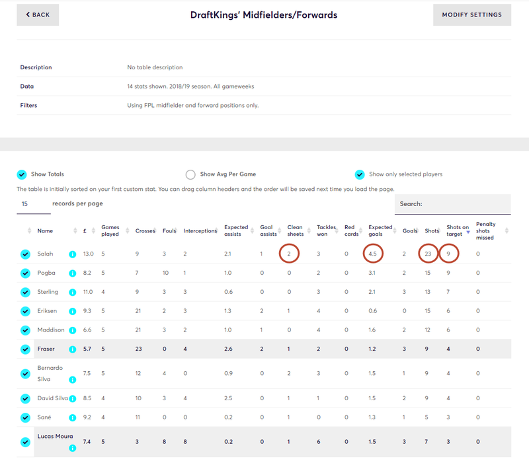
Task: Open info icon for Sané
Action: coord(73,417)
